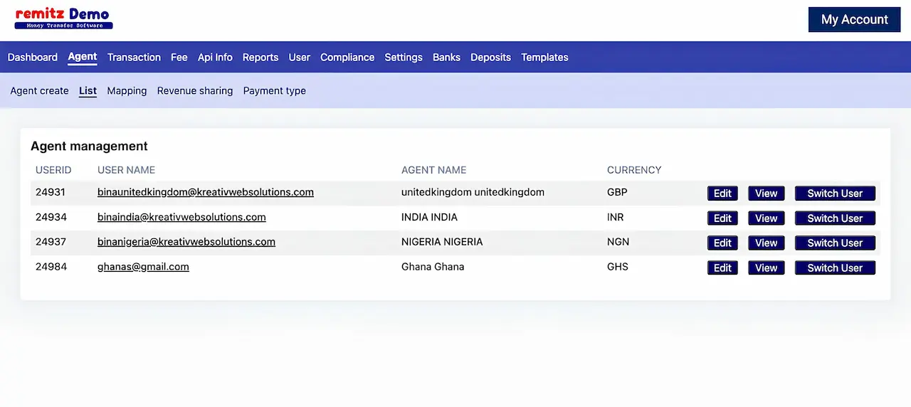
Task: Open the ghanas@gmail.com user link
Action: pos(143,267)
